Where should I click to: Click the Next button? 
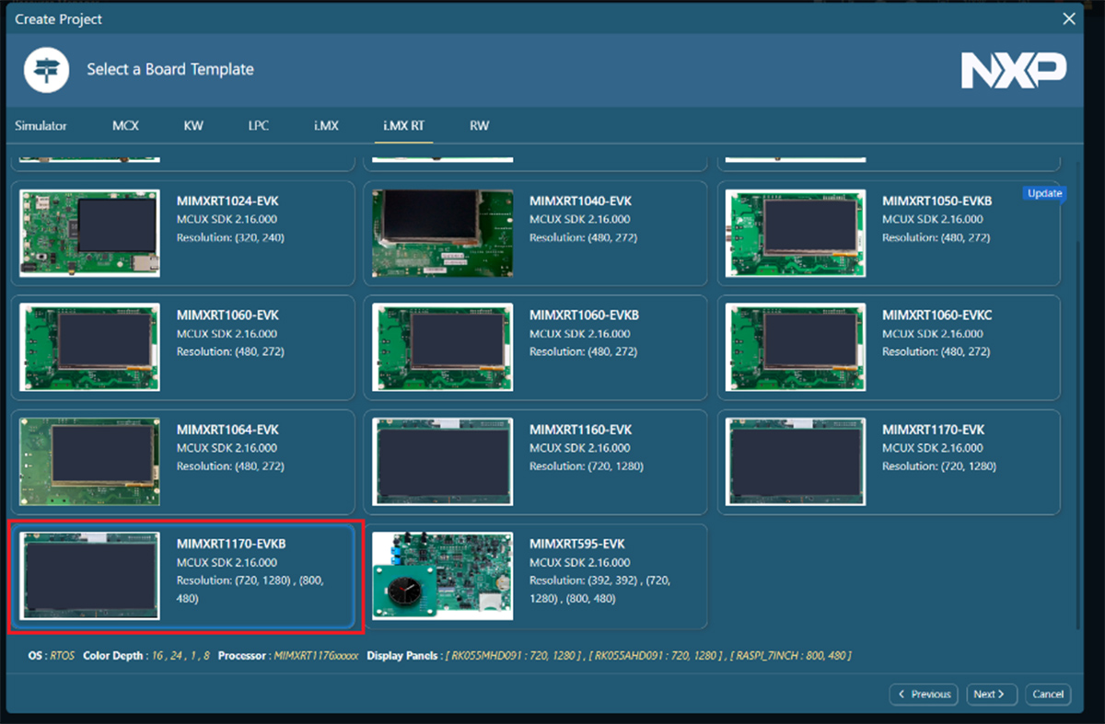click(x=991, y=695)
